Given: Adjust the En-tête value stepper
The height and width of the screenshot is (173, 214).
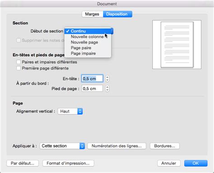Looking at the screenshot, I should coord(107,79).
